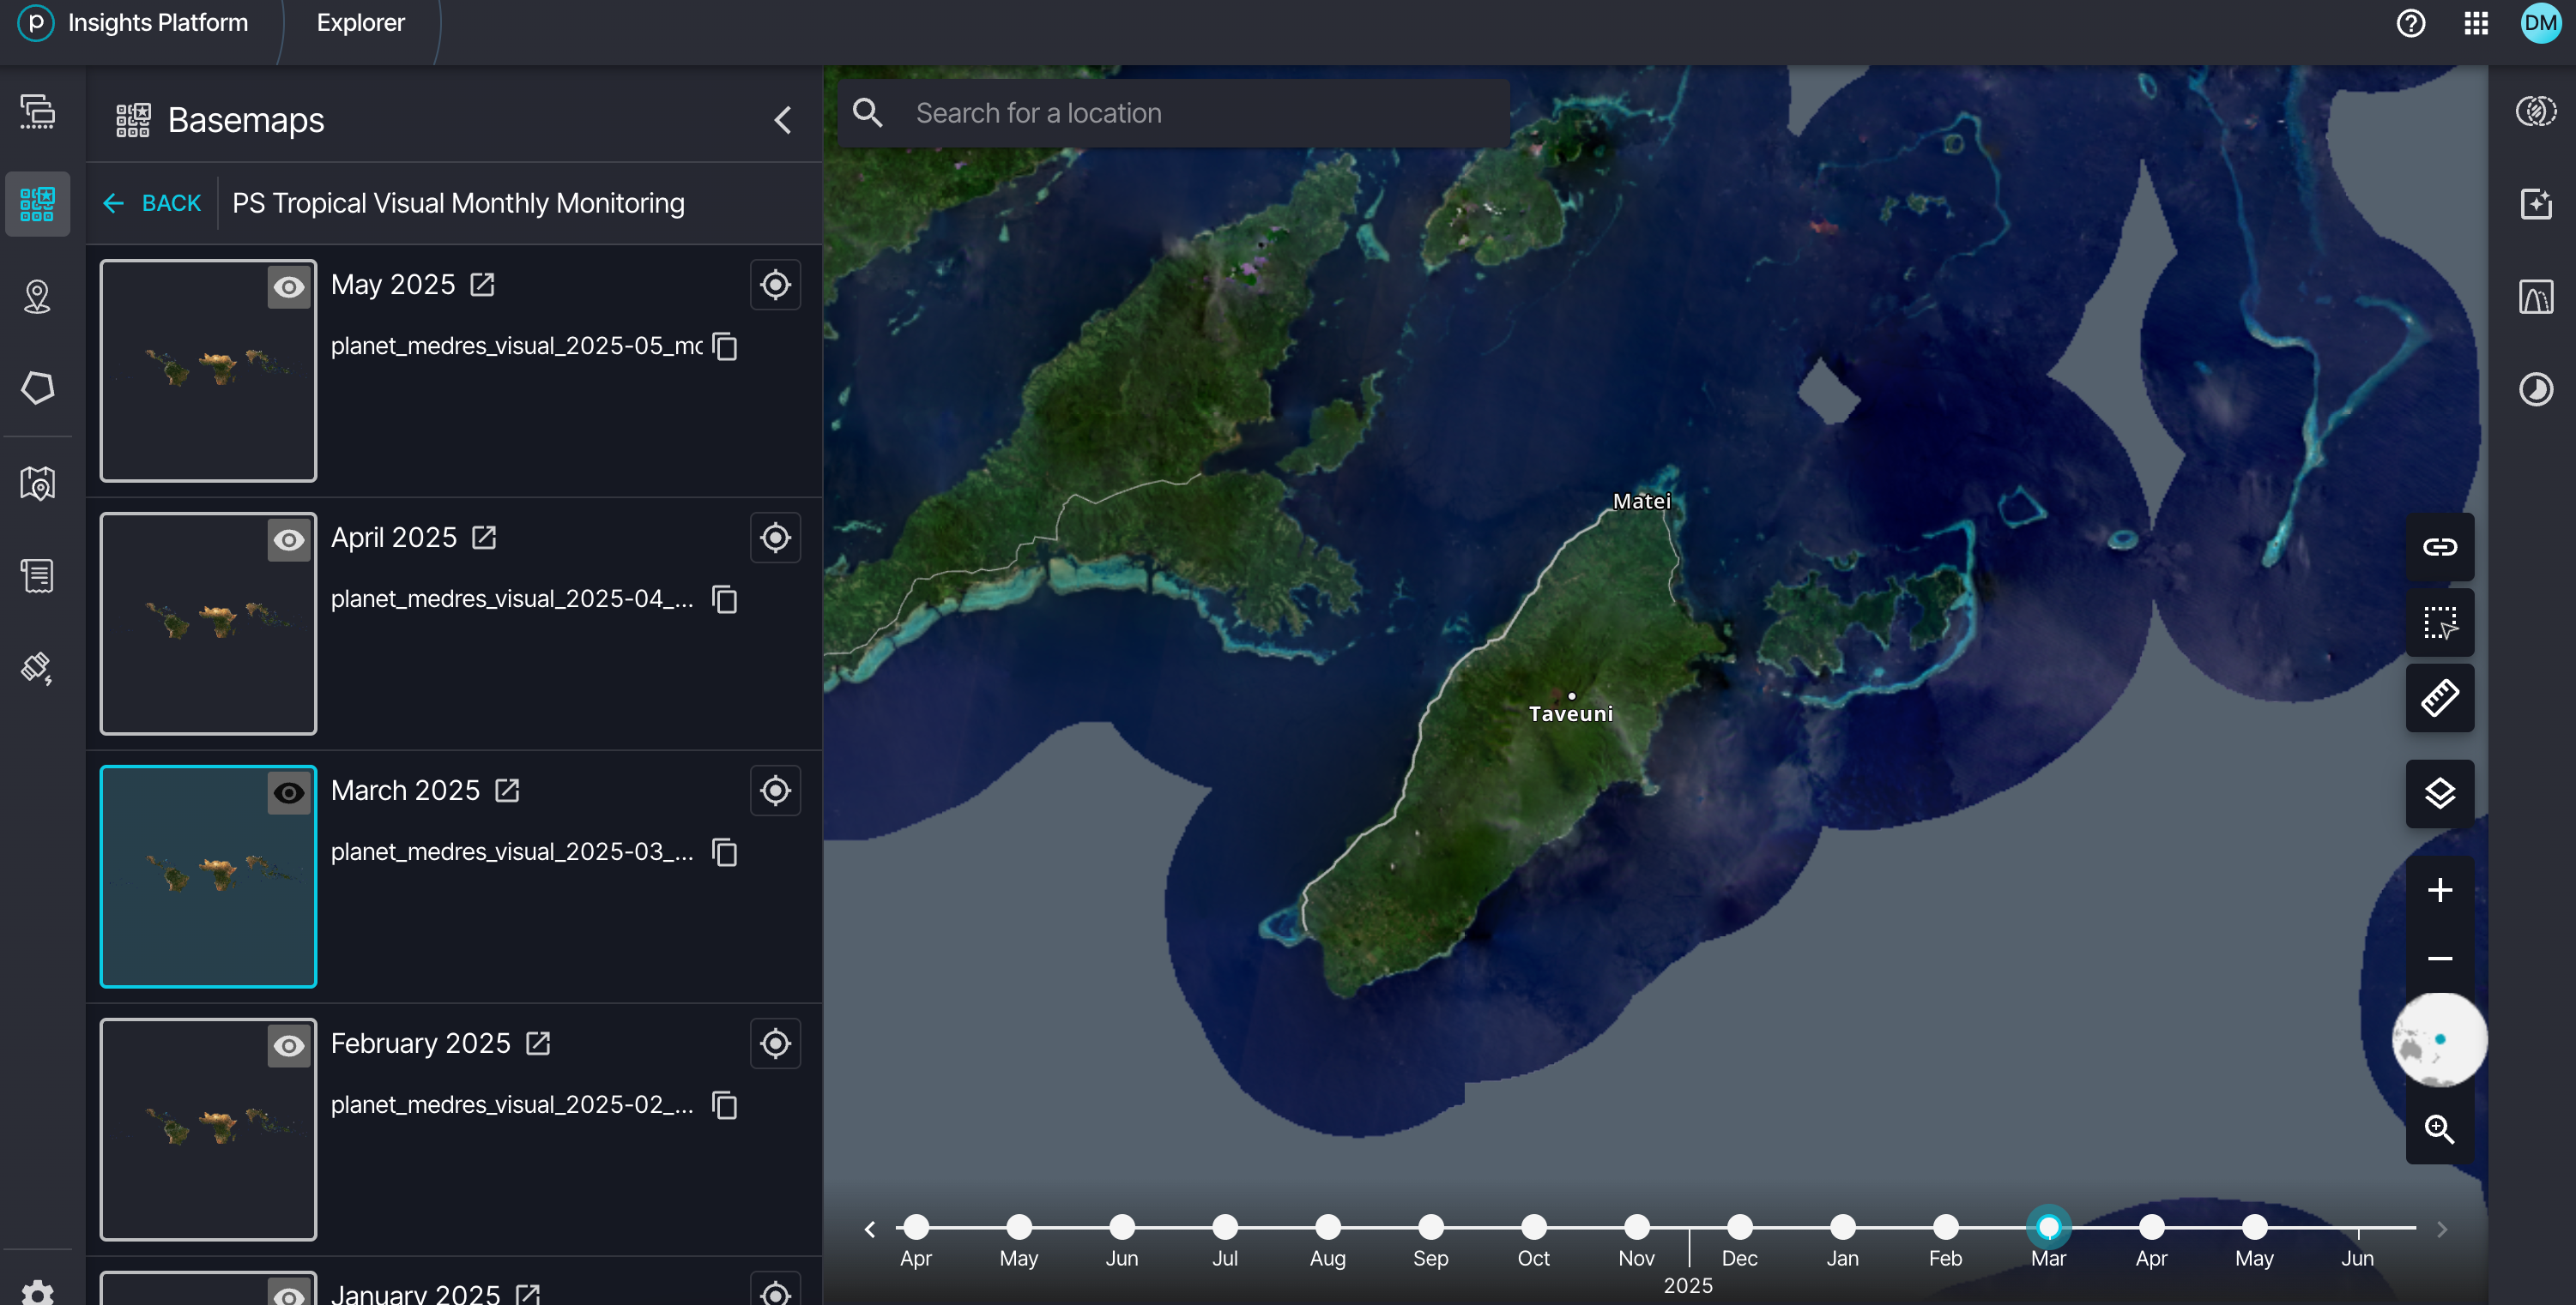Open the apps grid launcher icon
The height and width of the screenshot is (1305, 2576).
[2476, 23]
